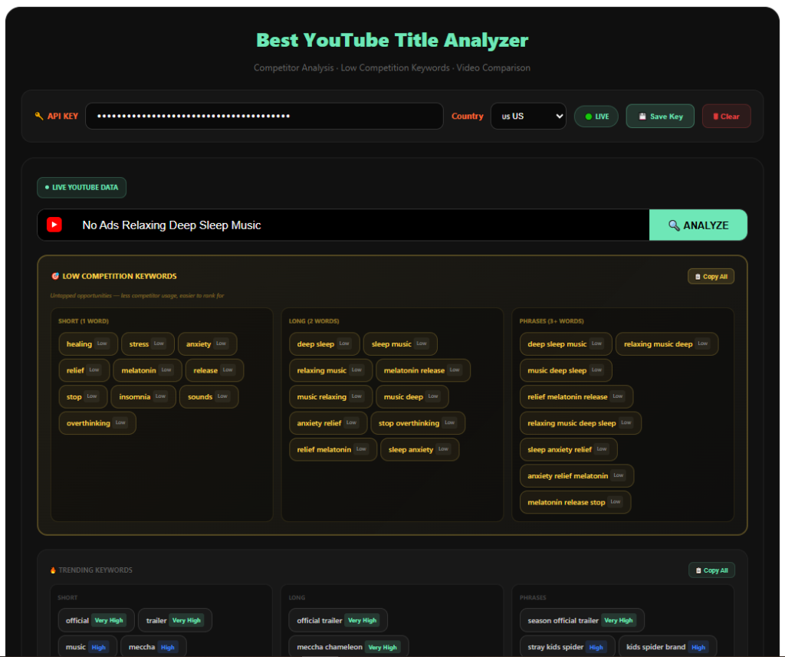This screenshot has width=785, height=657.
Task: Select the "kids spider brand" phrase chip
Action: coord(668,647)
